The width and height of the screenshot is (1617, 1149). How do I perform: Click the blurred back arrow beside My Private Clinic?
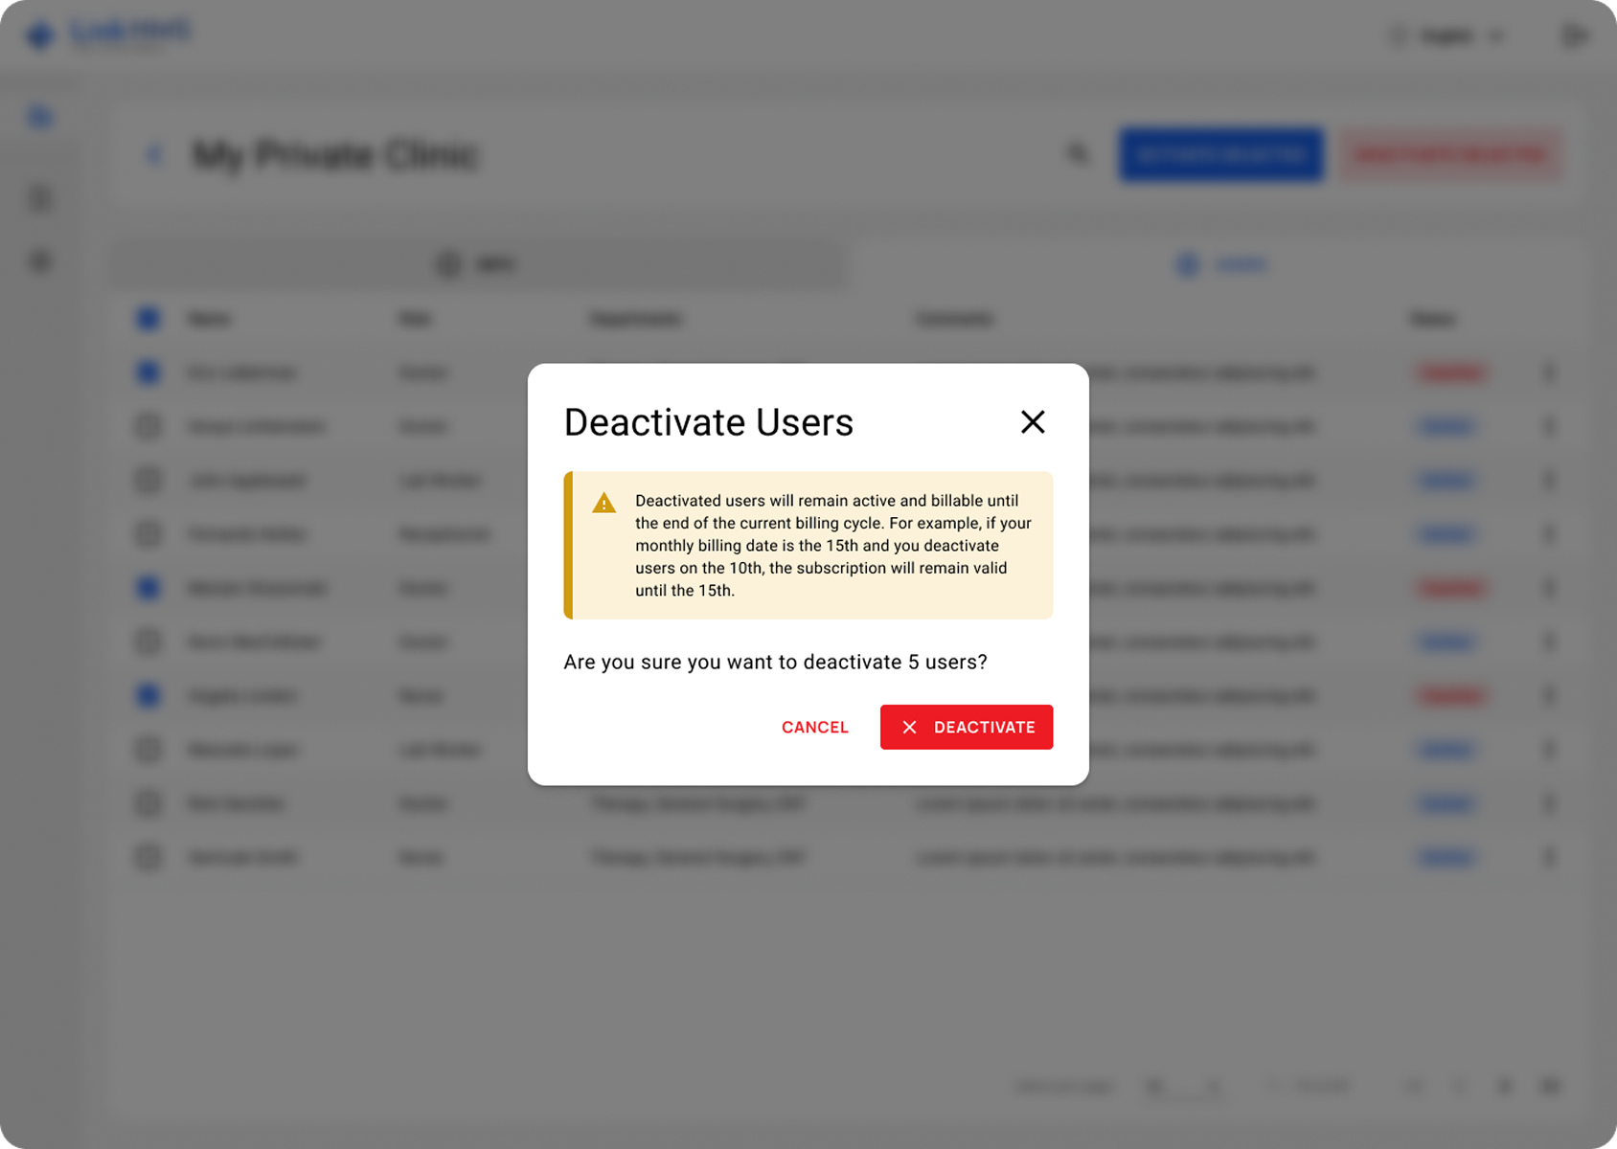pyautogui.click(x=154, y=155)
